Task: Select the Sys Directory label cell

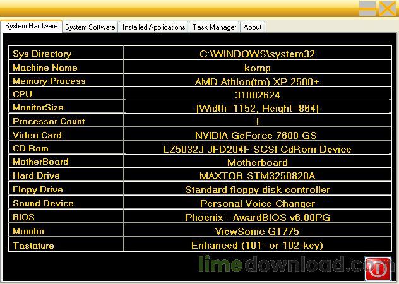Action: pyautogui.click(x=66, y=53)
